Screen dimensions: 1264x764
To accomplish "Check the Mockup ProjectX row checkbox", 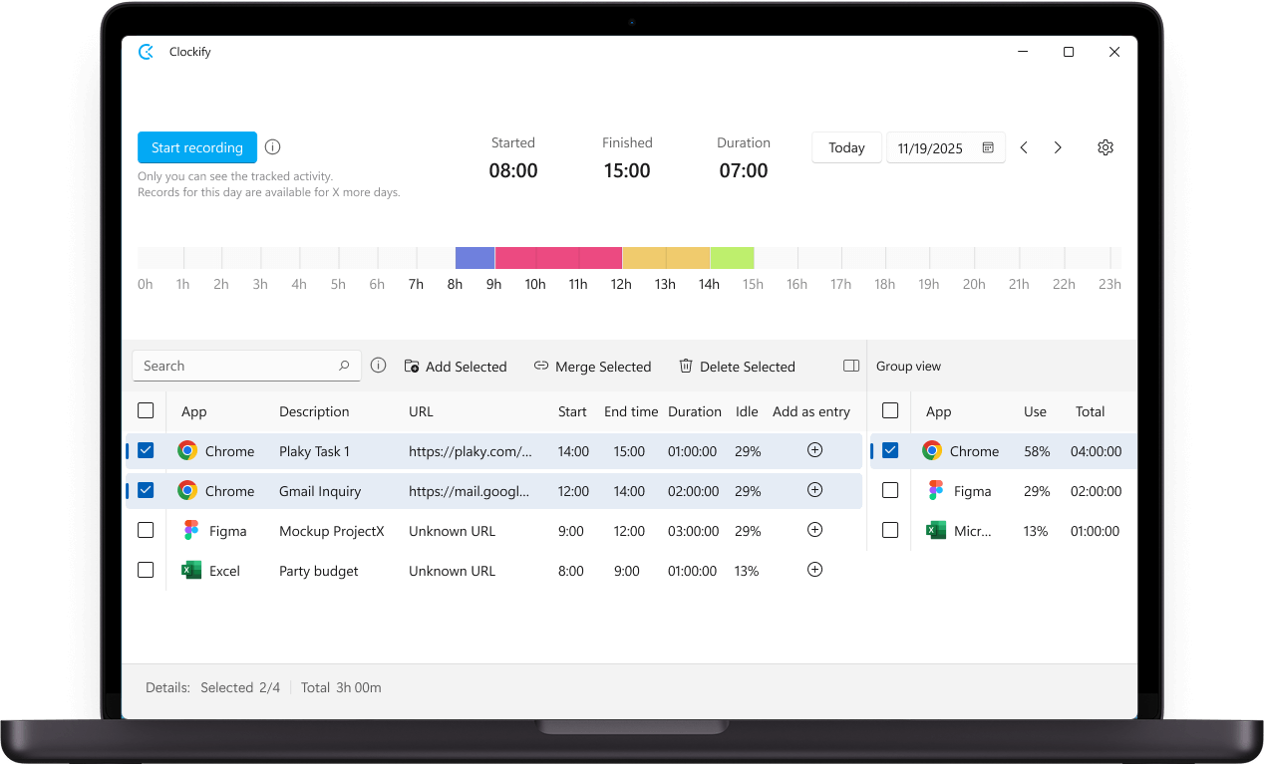I will (146, 530).
